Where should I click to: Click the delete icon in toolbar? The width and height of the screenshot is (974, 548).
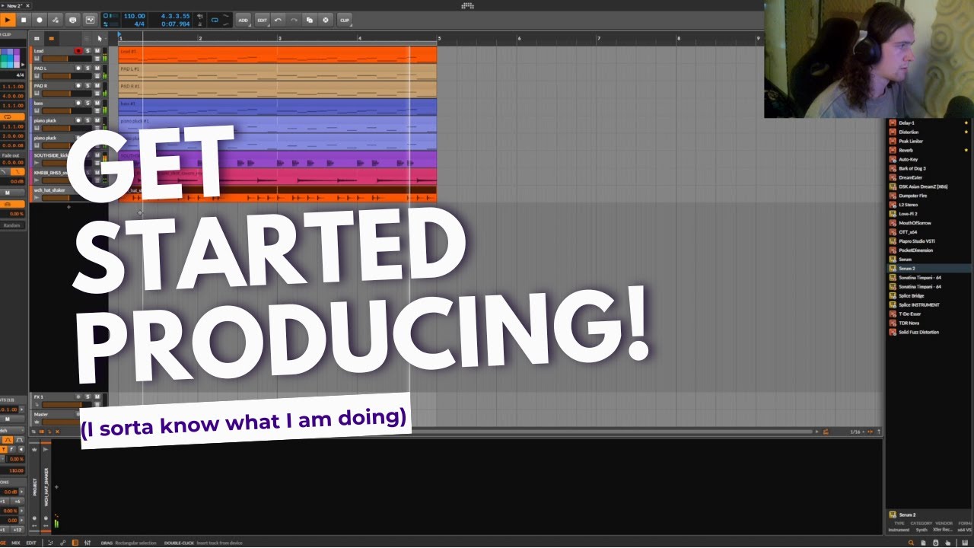click(326, 19)
